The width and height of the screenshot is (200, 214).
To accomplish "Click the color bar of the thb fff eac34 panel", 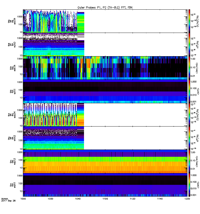I will 189,21.
